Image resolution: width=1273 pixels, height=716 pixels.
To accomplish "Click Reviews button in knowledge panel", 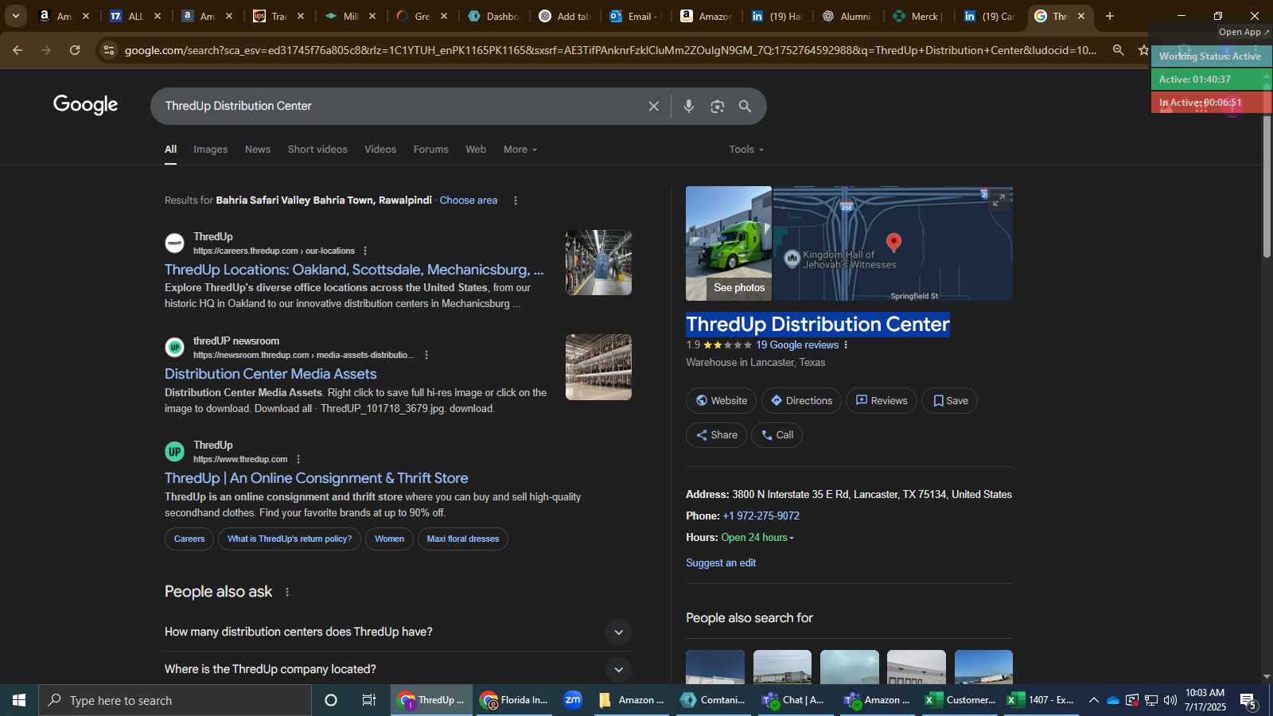I will point(882,401).
